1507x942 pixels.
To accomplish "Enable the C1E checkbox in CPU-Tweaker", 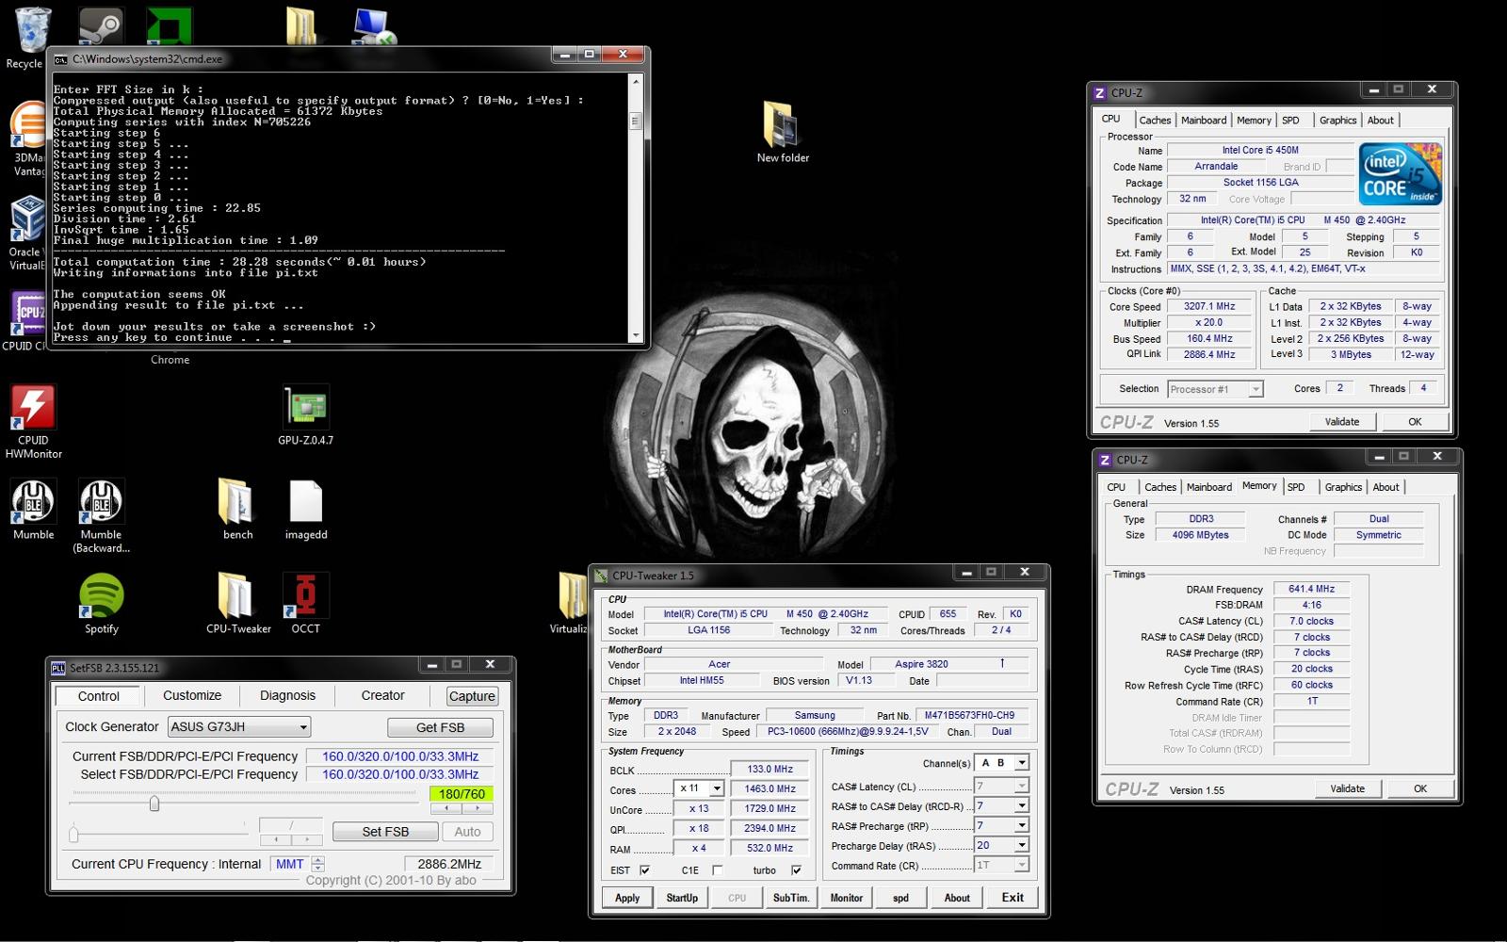I will point(717,870).
